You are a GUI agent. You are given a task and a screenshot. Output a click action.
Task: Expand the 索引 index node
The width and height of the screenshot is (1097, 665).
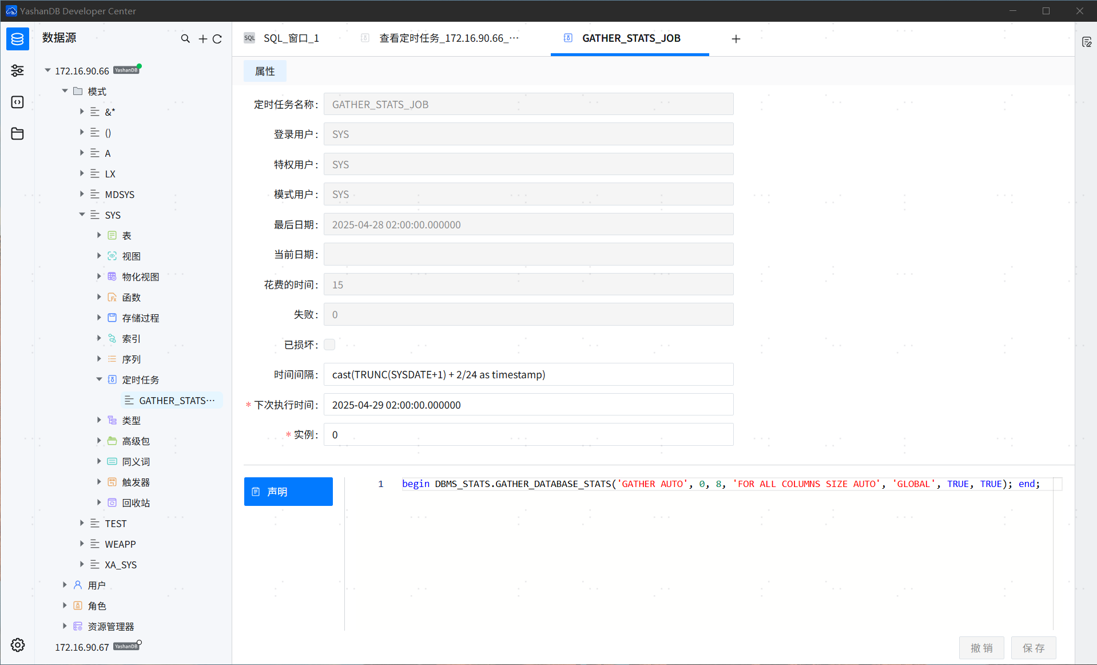pos(99,338)
